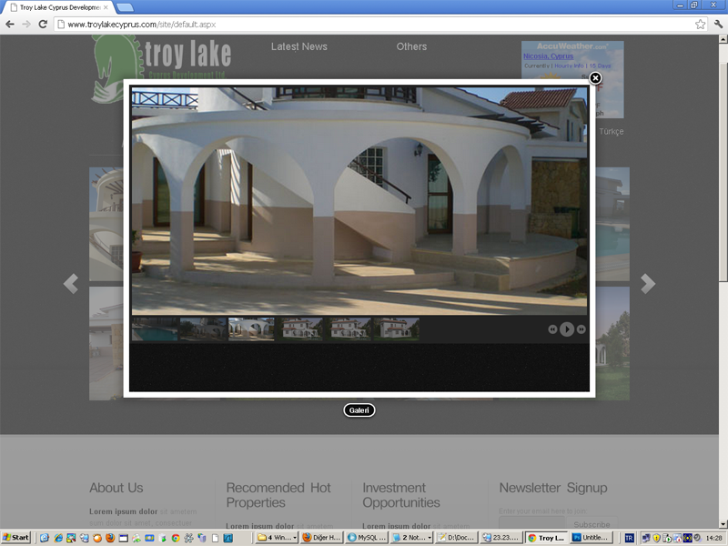Screen dimensions: 728x546
Task: Switch to the MySQL taskbar window
Action: pos(367,538)
